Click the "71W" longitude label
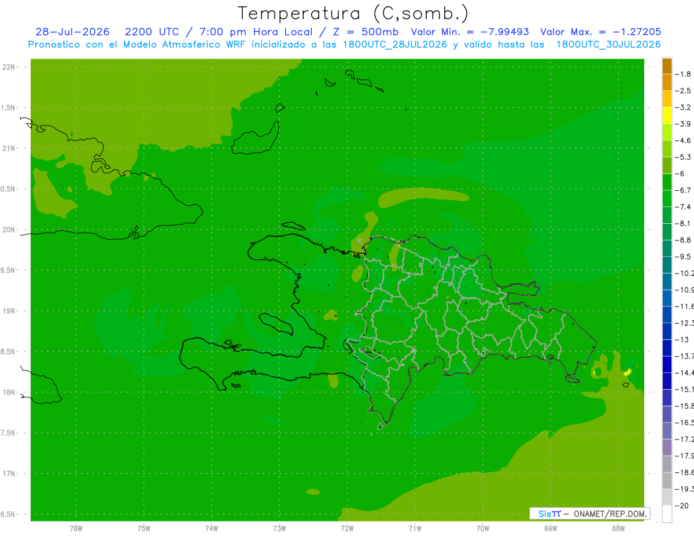Viewport: 694px width, 536px height. tap(415, 528)
